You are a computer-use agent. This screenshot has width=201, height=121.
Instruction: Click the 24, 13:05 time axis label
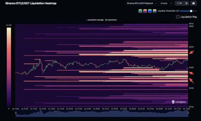coord(16,109)
